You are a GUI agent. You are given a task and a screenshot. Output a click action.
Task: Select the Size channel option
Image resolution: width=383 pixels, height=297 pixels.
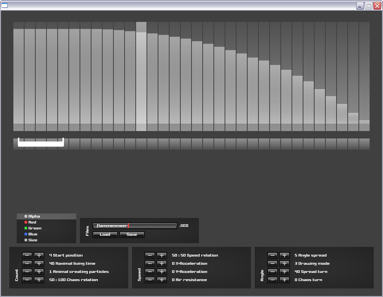point(33,240)
